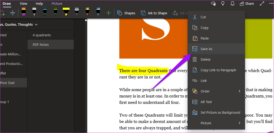This screenshot has height=133, width=274.
Task: Select the gray-capped white pen
Action: coord(34,12)
